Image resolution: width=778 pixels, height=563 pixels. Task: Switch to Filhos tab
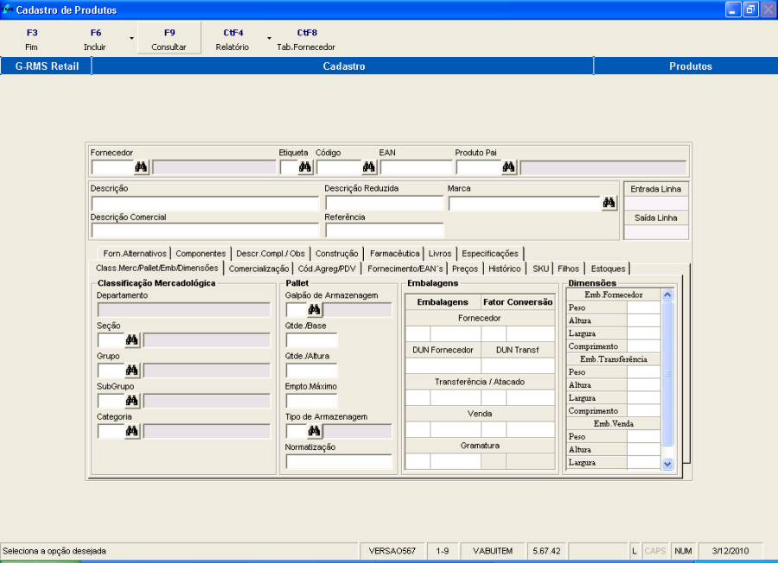[x=569, y=269]
